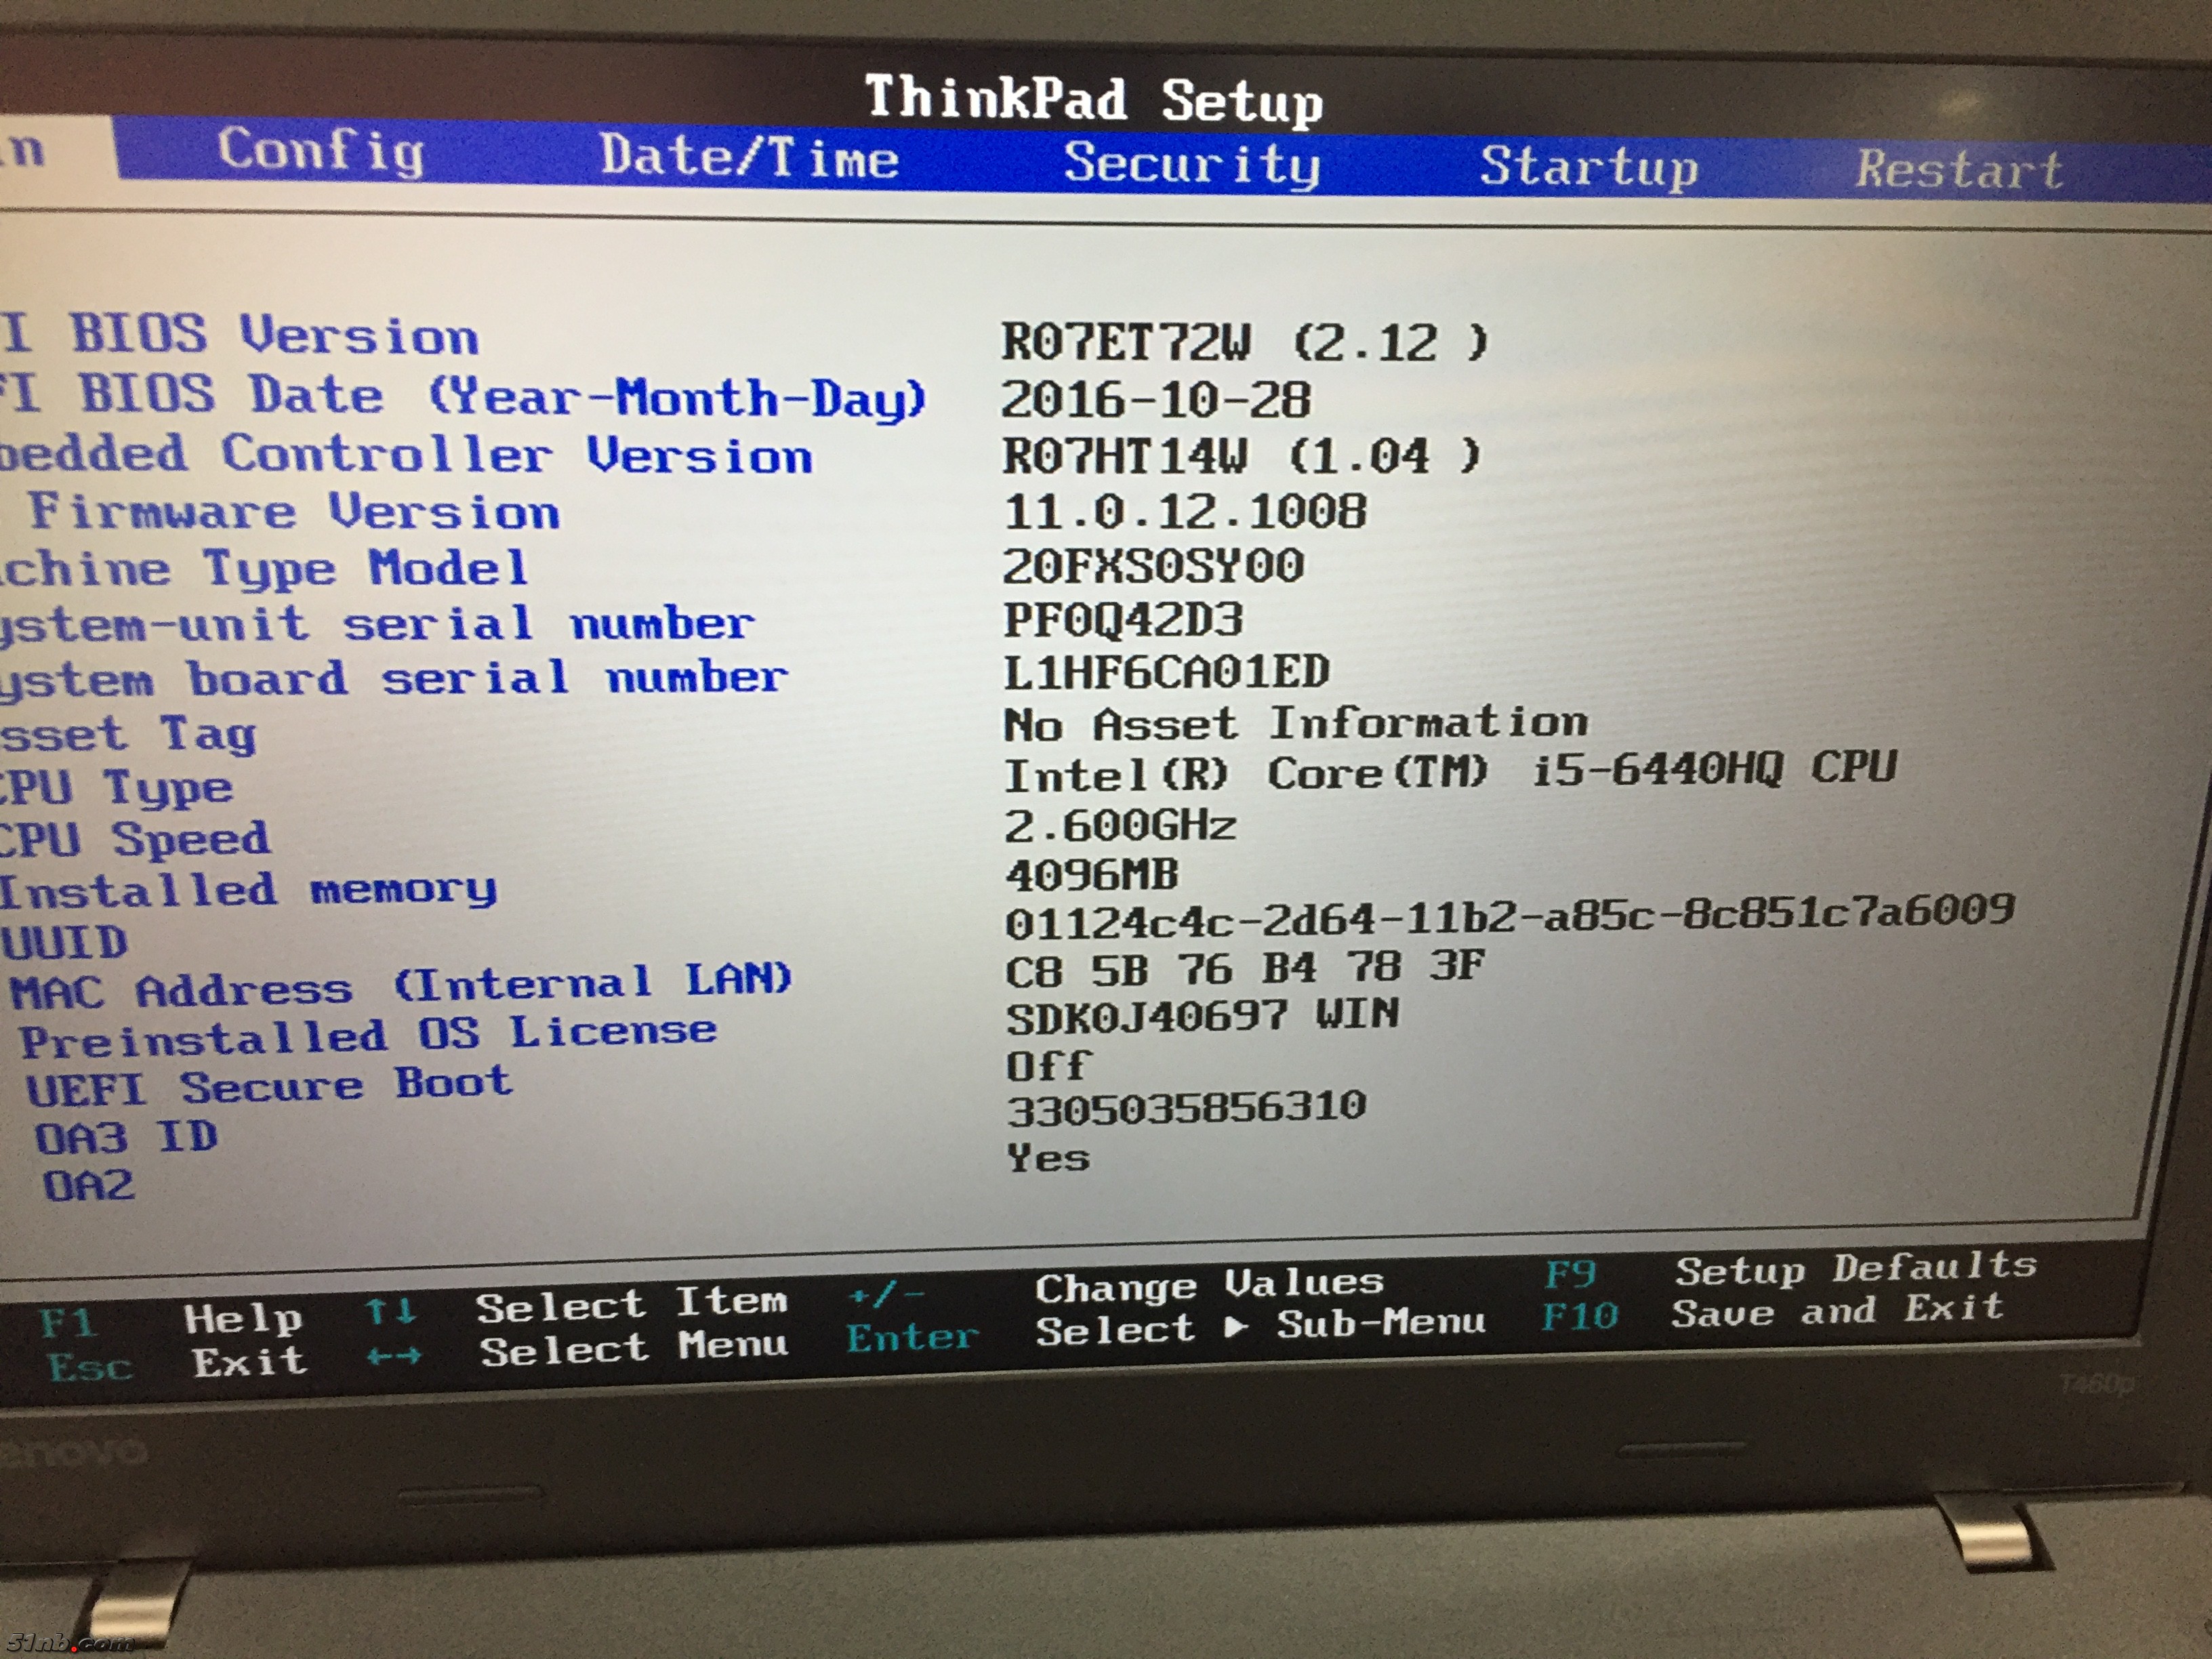Click the up-down arrows Select Item icon
The image size is (2212, 1659).
click(x=390, y=1311)
